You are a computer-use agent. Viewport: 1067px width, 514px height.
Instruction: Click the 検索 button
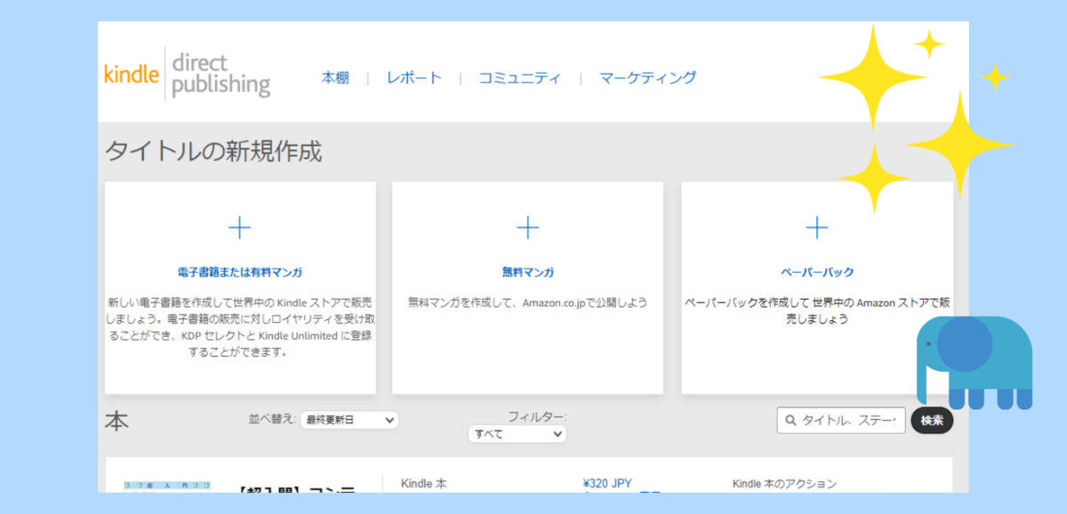click(x=932, y=421)
